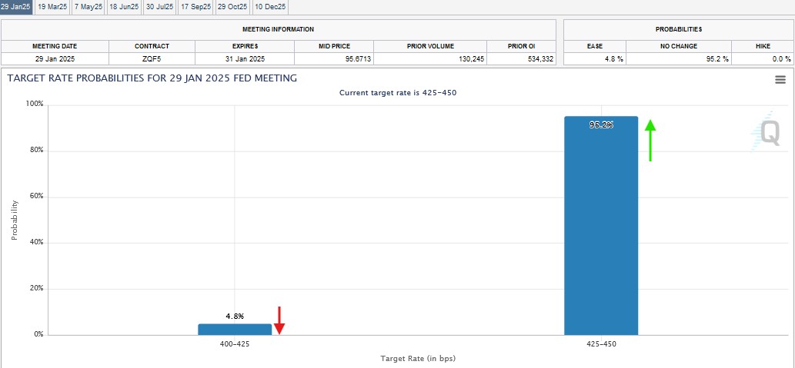
Task: Open the 10 Dec25 meeting tab
Action: [x=269, y=6]
